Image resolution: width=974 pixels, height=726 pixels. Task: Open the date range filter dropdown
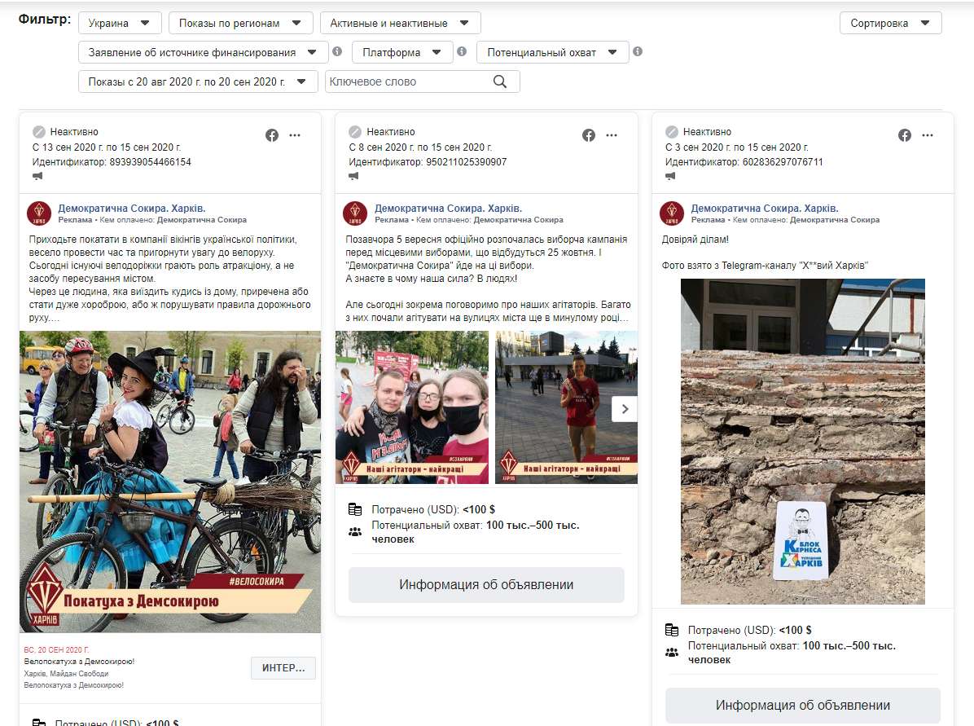[x=198, y=81]
